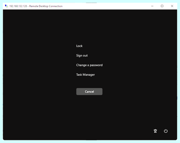The width and height of the screenshot is (180, 143).
Task: Launch Task Manager from the security screen
Action: tap(85, 75)
